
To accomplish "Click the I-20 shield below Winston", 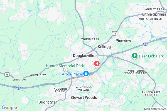I will coord(18,88).
